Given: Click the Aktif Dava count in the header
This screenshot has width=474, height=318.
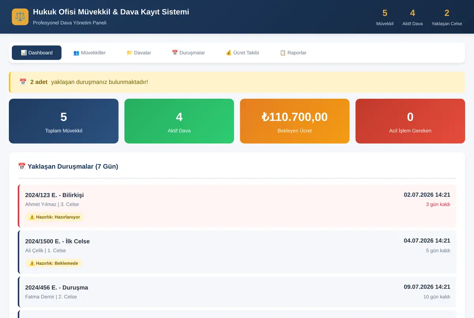Looking at the screenshot, I should pyautogui.click(x=412, y=13).
